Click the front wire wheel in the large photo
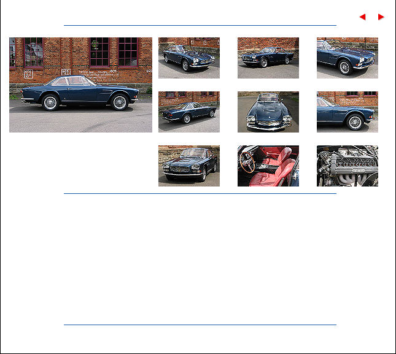The height and width of the screenshot is (354, 396). click(120, 102)
